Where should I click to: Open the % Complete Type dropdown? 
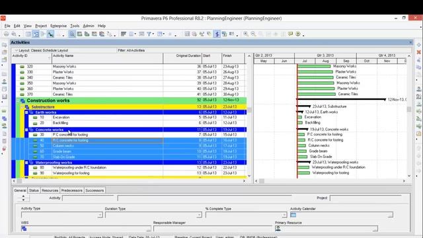coord(284,215)
